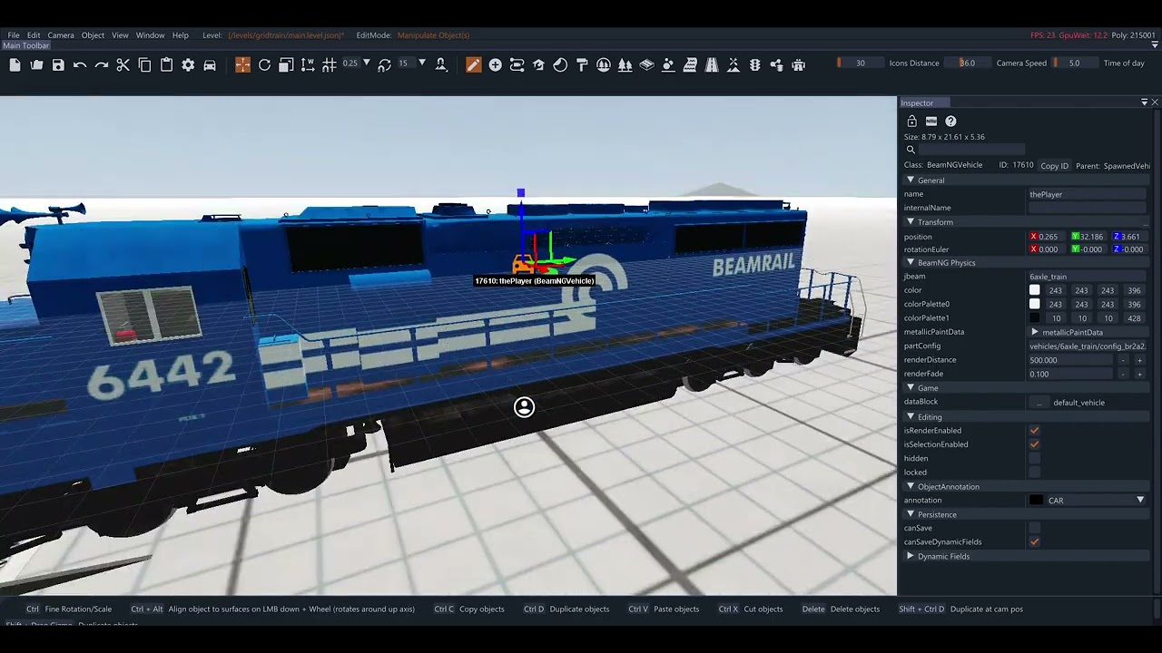The width and height of the screenshot is (1162, 653).
Task: Select the Forest trees editor icon
Action: point(625,64)
